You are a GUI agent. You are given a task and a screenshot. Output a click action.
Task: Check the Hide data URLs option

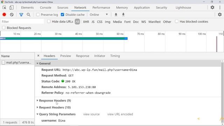pos(49,21)
